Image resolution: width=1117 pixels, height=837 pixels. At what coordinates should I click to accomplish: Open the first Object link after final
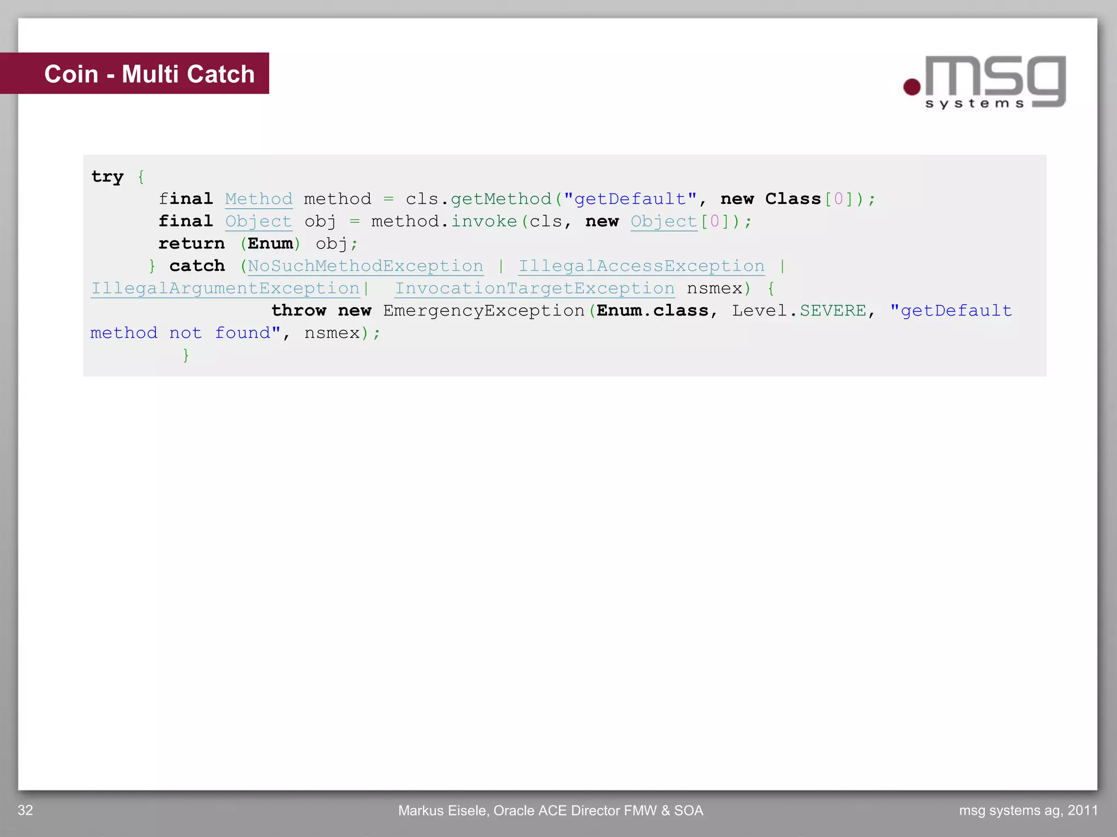click(x=259, y=221)
